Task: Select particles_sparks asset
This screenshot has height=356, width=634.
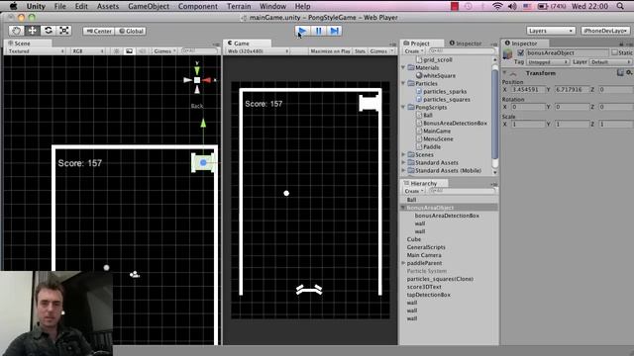Action: [445, 91]
